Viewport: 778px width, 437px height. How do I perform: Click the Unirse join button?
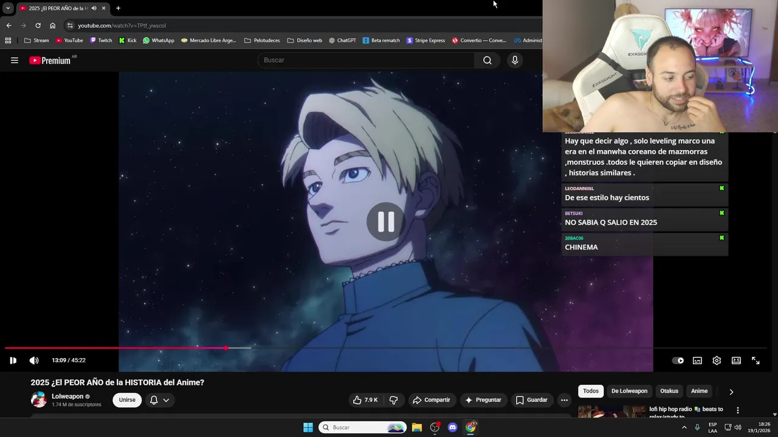127,400
